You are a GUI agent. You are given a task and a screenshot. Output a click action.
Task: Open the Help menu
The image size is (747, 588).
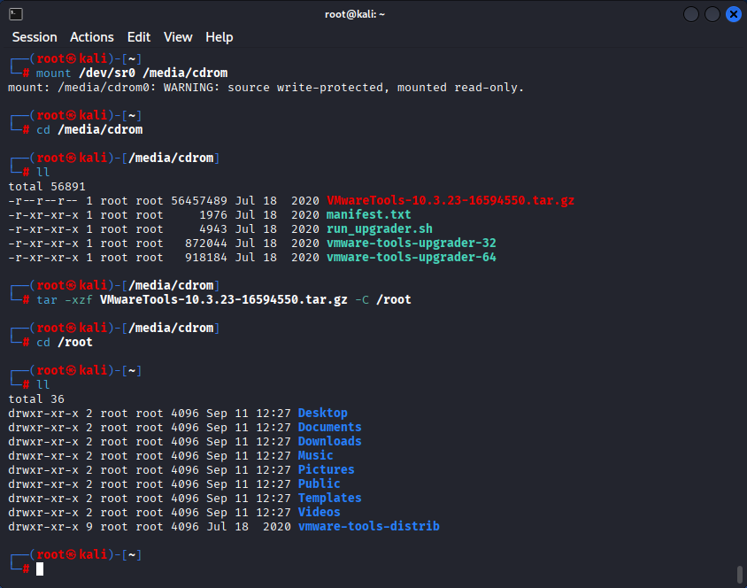click(x=219, y=37)
